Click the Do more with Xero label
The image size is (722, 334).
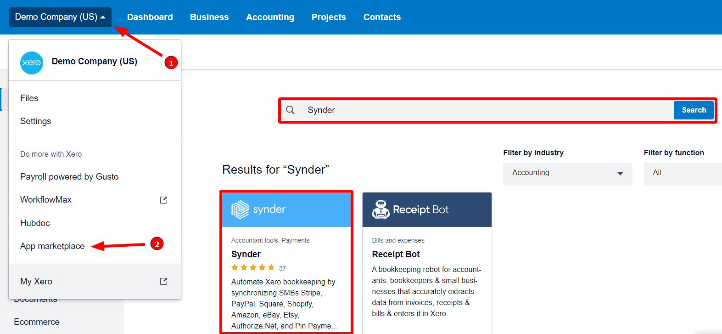51,154
